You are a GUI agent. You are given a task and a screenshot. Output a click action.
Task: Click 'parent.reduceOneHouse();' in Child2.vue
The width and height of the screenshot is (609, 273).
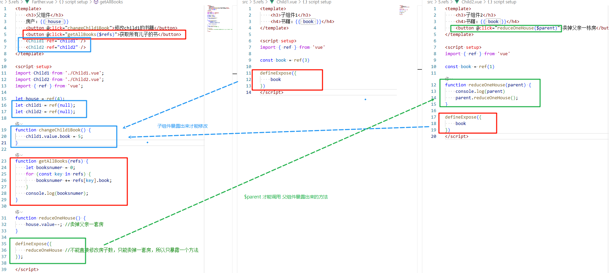[x=487, y=98]
